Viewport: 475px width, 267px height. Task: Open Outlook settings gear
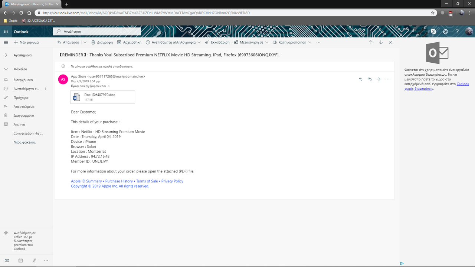click(x=445, y=32)
